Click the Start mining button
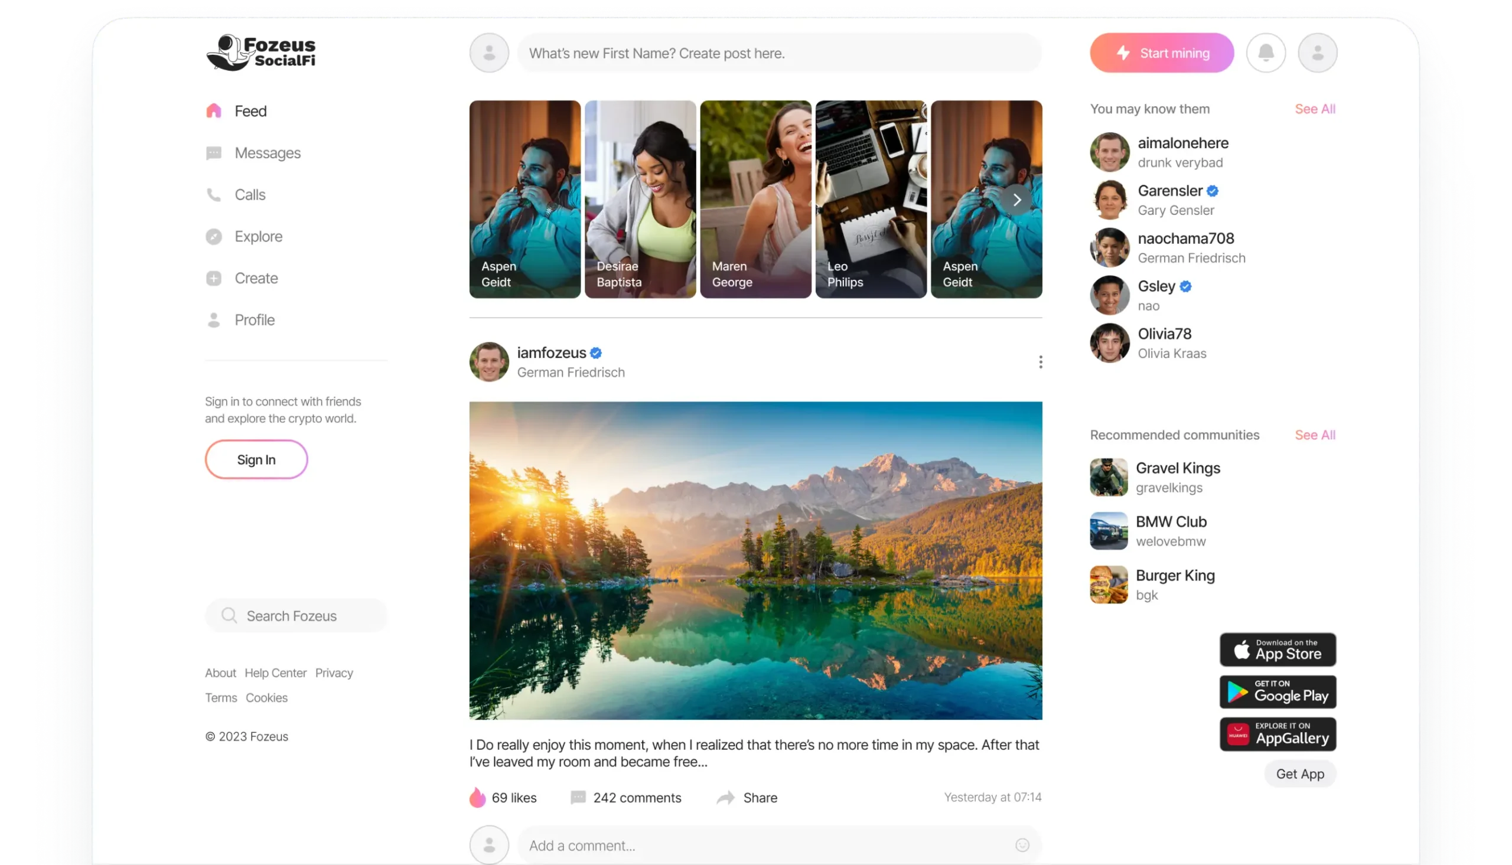The height and width of the screenshot is (865, 1512). pos(1162,53)
